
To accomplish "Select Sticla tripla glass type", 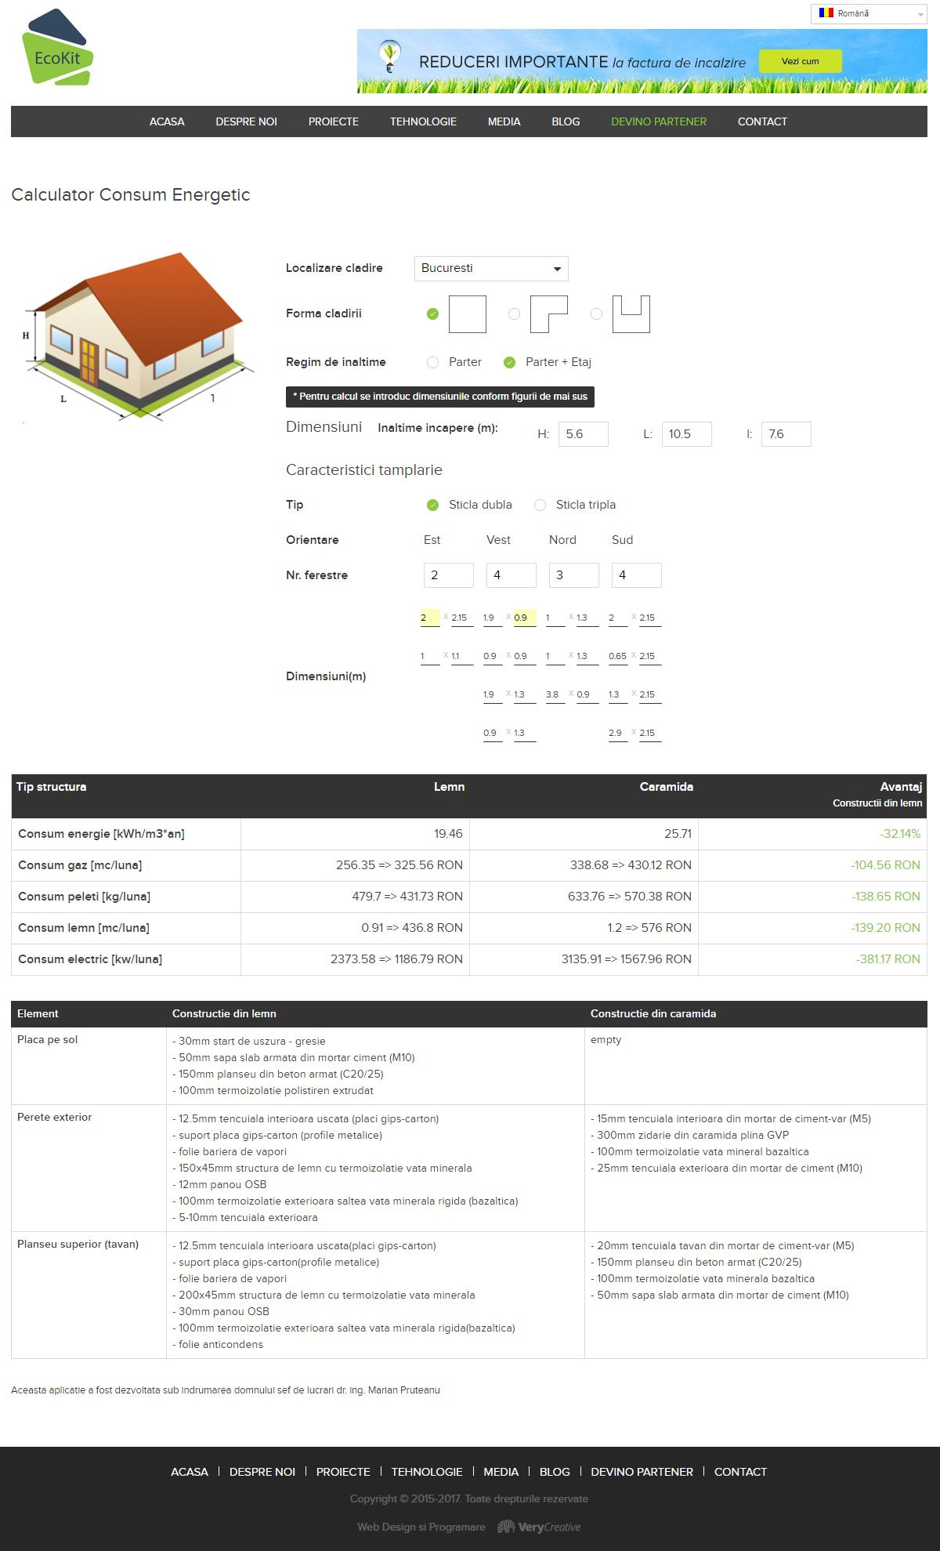I will (x=540, y=505).
